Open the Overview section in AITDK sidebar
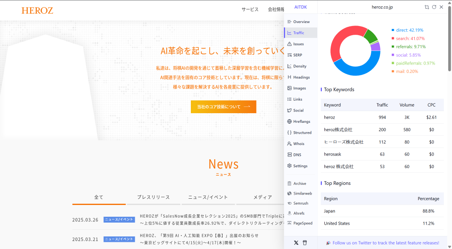452x249 pixels. pos(300,22)
